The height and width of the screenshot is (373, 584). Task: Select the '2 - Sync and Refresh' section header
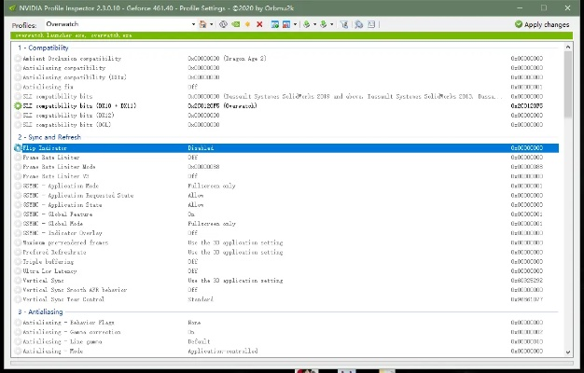[x=49, y=137]
